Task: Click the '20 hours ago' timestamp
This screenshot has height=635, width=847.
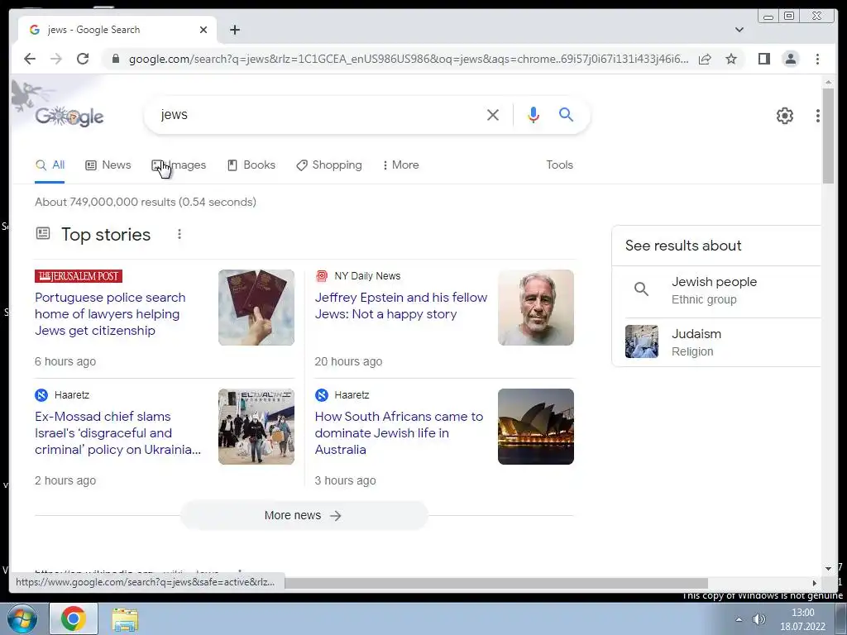Action: pyautogui.click(x=348, y=361)
